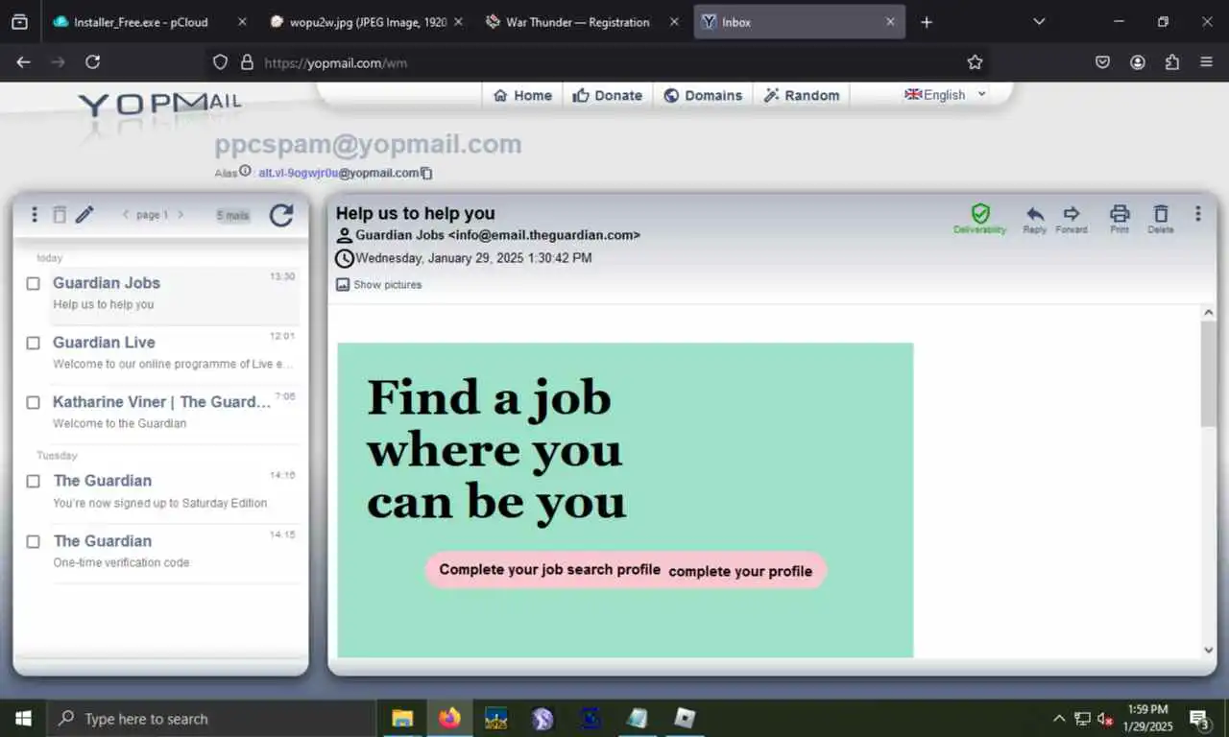1229x737 pixels.
Task: Open the Domains page
Action: tap(703, 95)
